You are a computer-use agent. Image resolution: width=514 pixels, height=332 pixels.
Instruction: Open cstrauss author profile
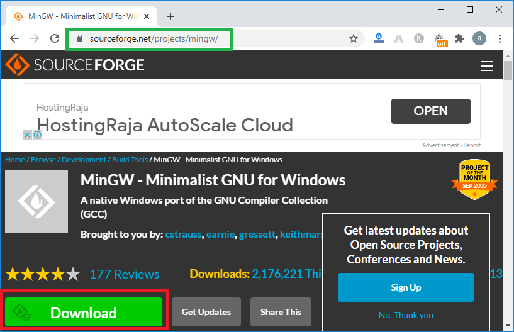(x=183, y=235)
